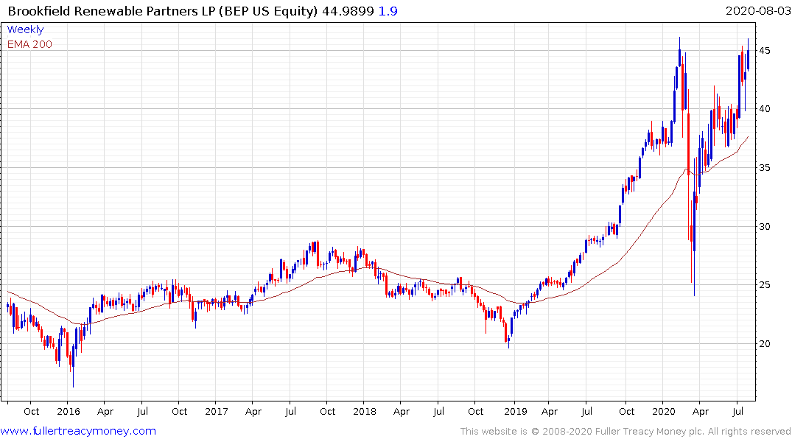Click the EMA 200 legend label

tap(29, 44)
